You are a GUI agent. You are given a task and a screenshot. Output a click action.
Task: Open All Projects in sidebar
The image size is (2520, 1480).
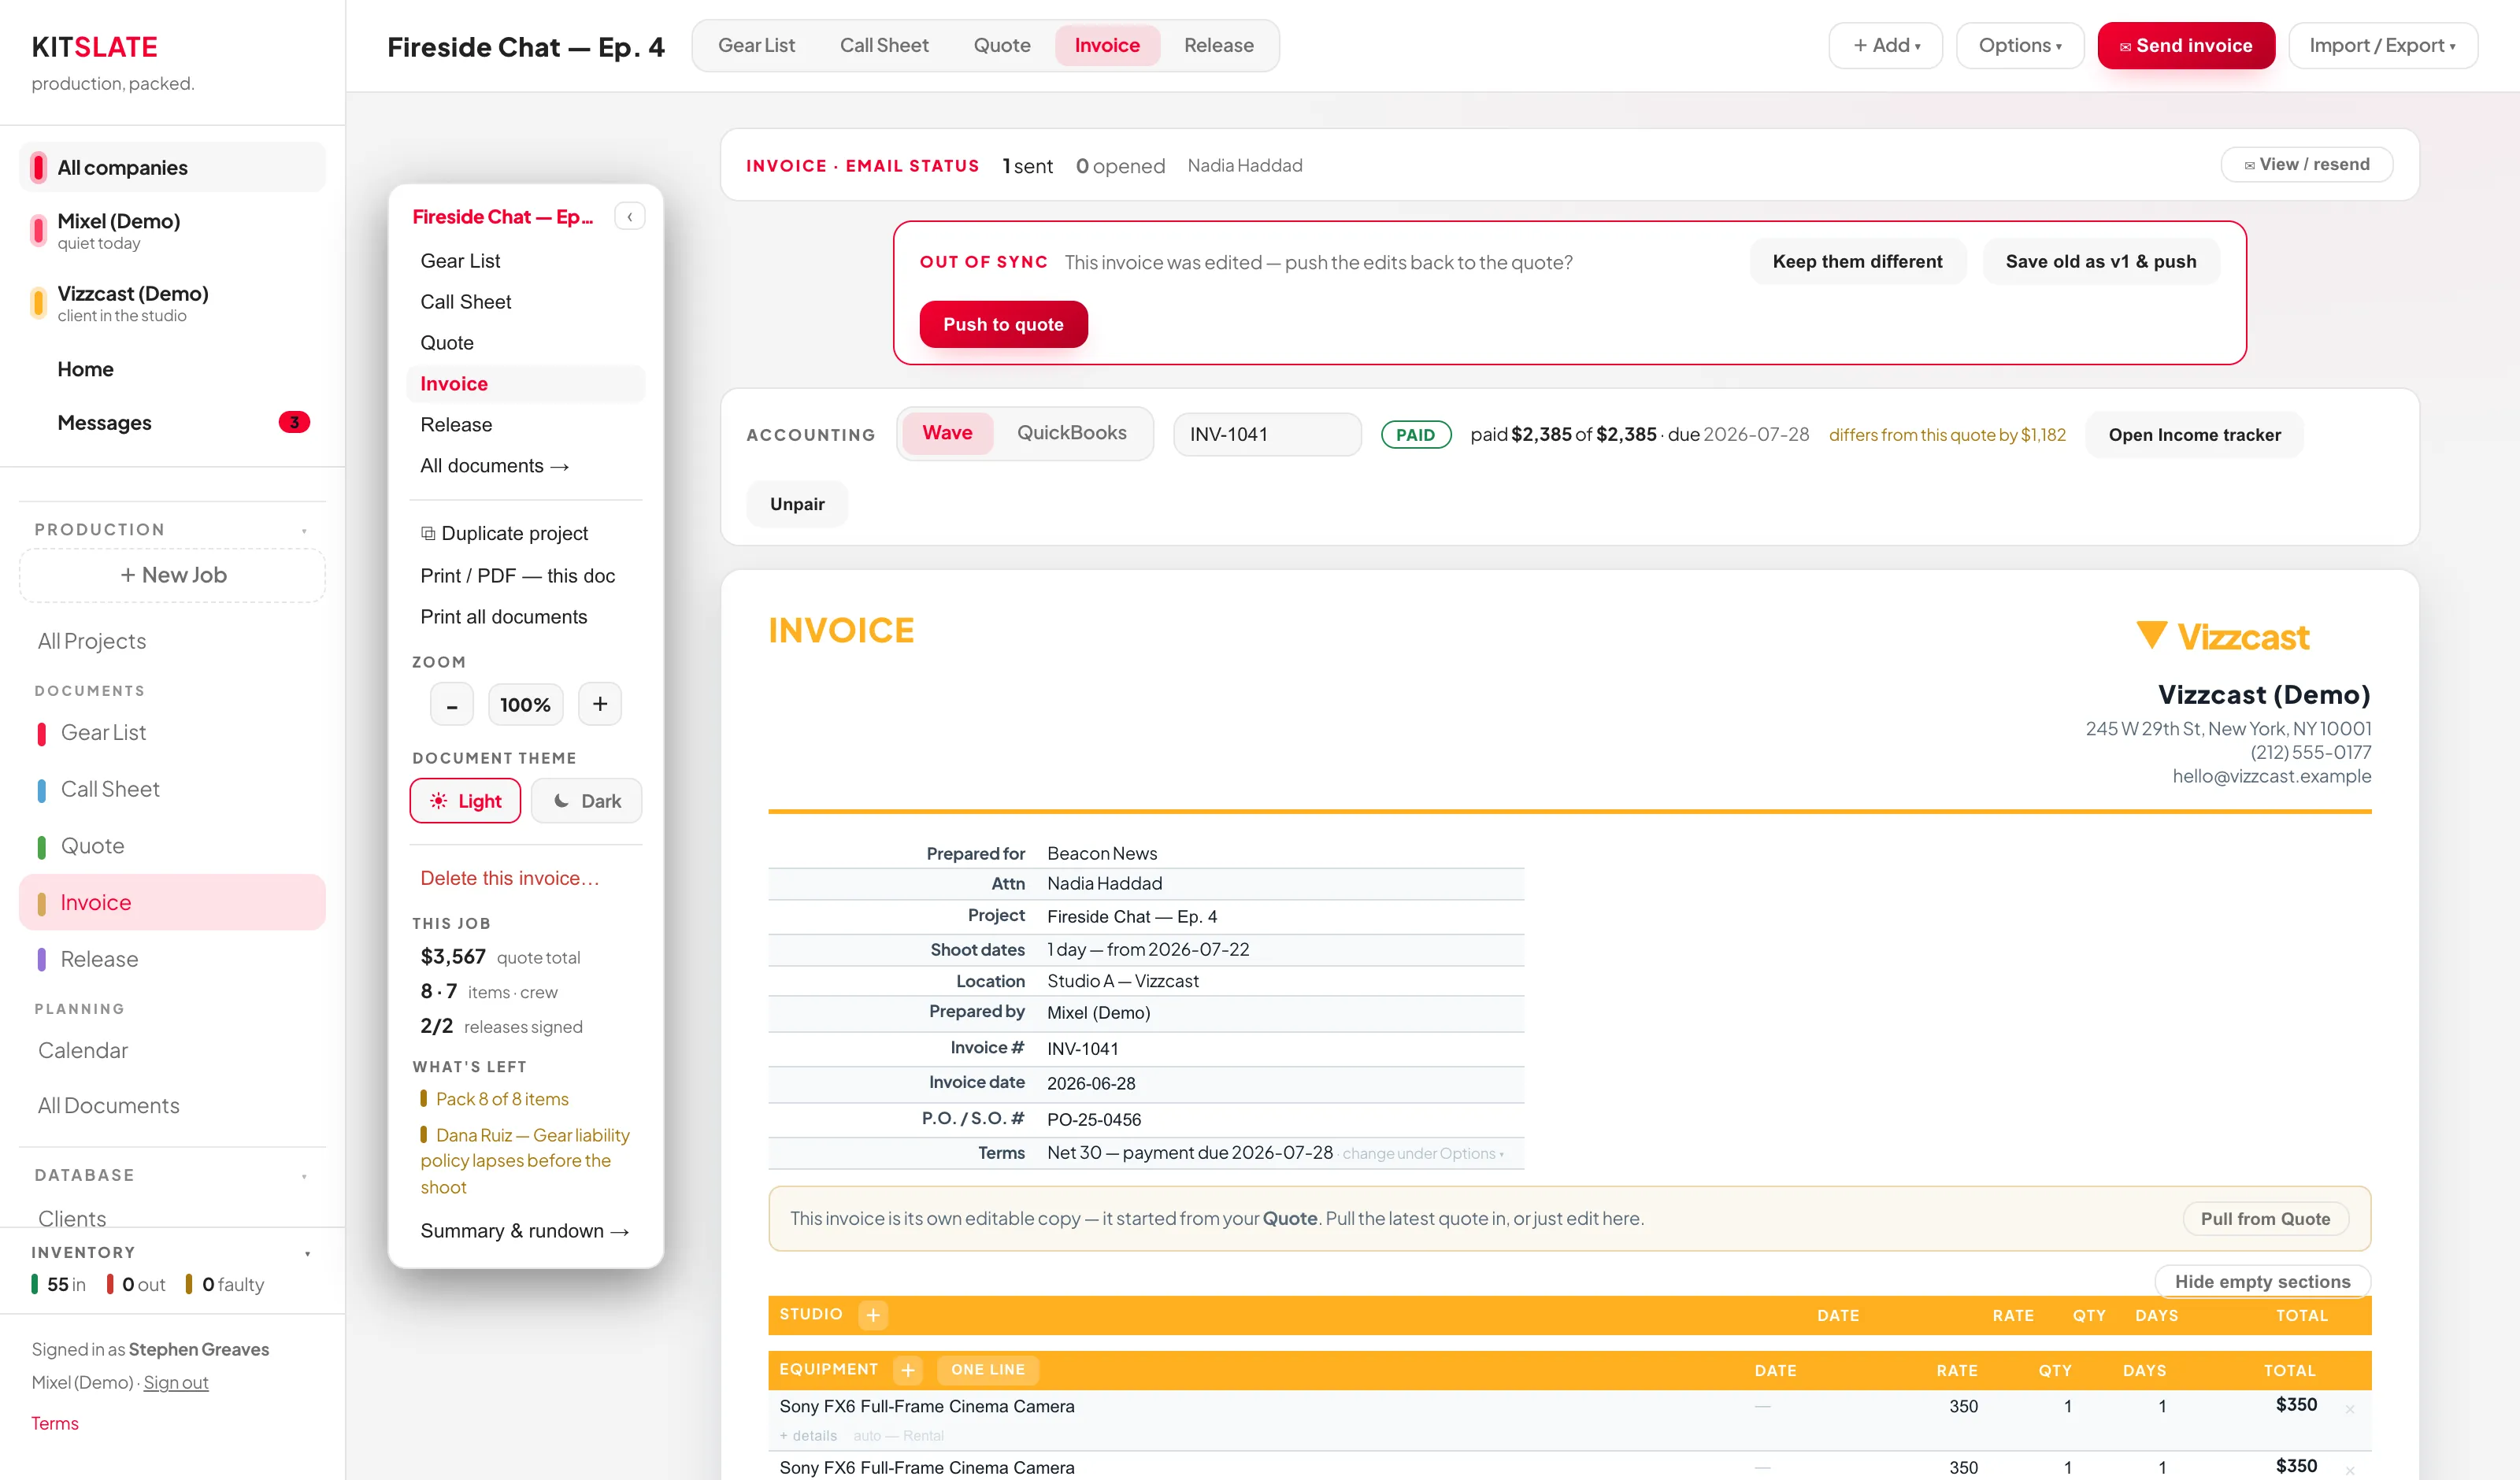click(x=172, y=641)
